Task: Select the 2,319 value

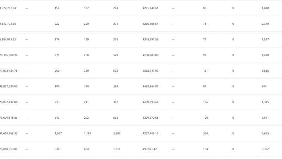Action: coord(265,24)
